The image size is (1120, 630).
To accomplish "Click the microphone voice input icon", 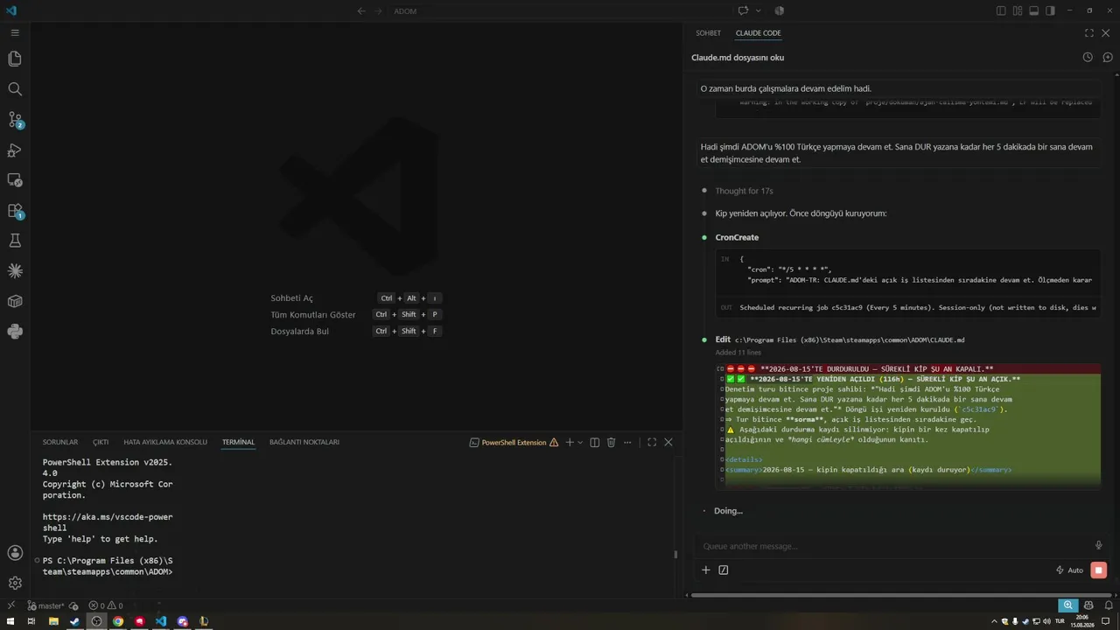I will click(x=1099, y=545).
